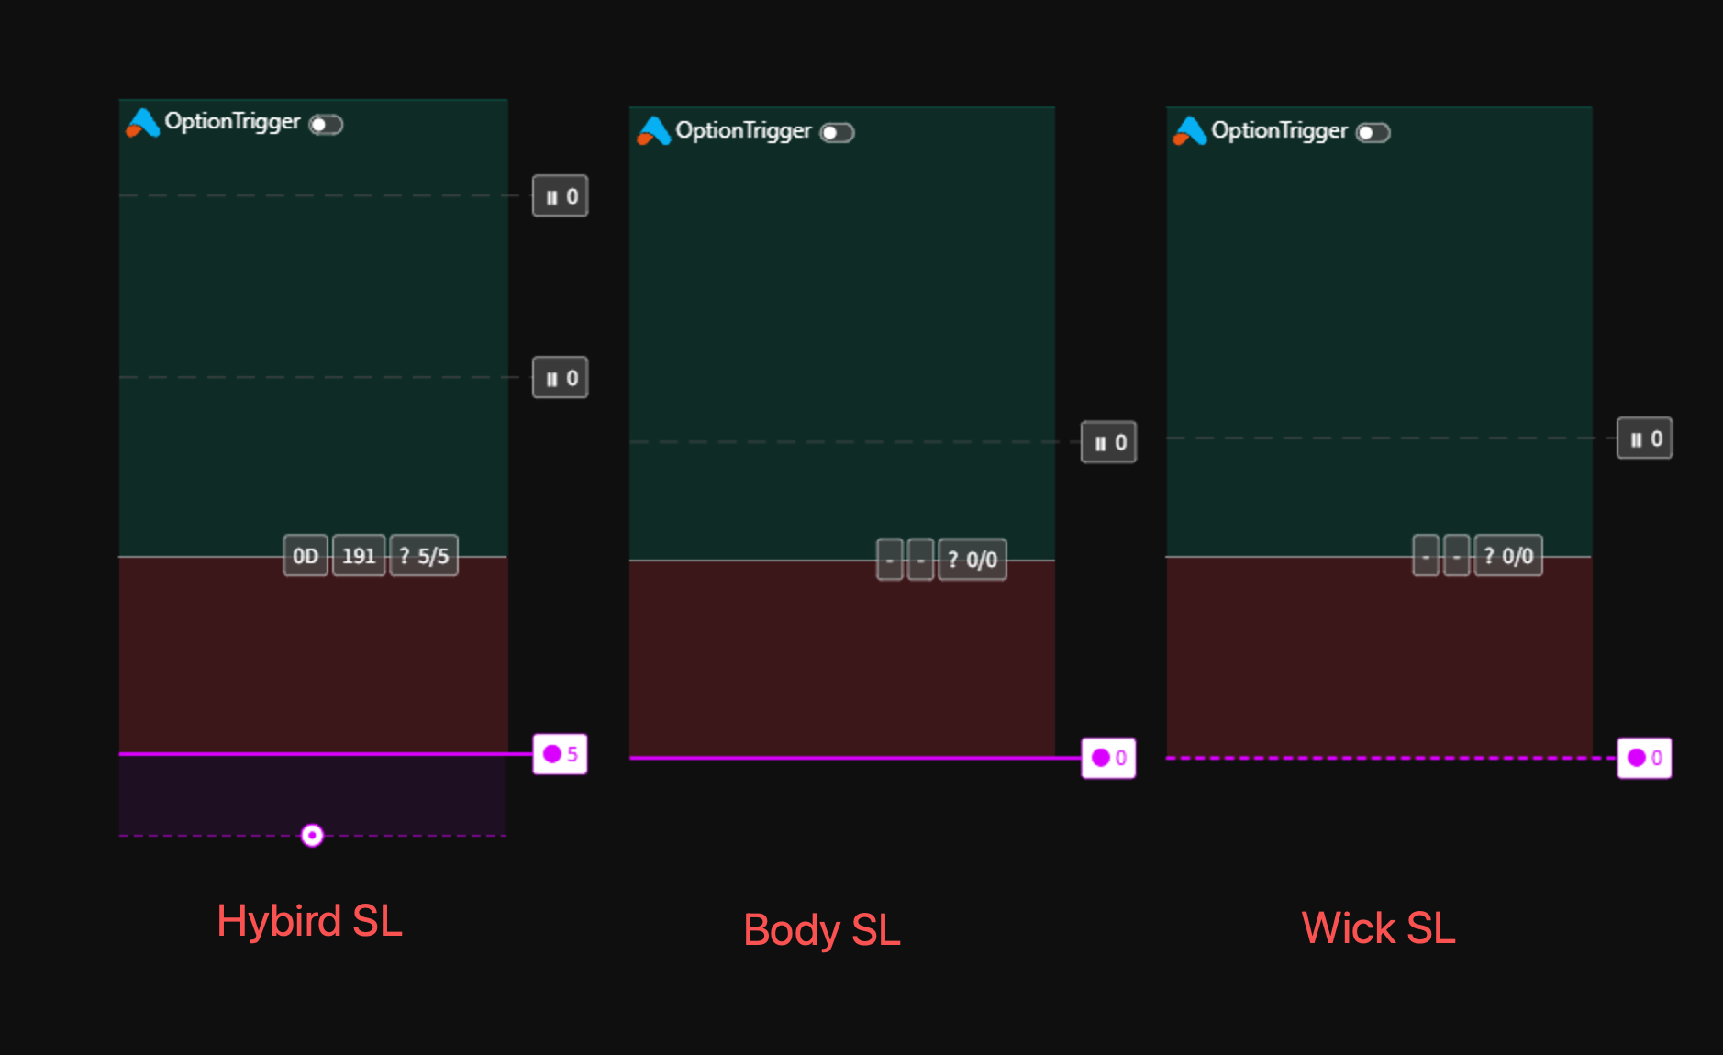The height and width of the screenshot is (1055, 1723).
Task: Click the OptionTrigger logo in Wick SL panel
Action: pos(1189,131)
